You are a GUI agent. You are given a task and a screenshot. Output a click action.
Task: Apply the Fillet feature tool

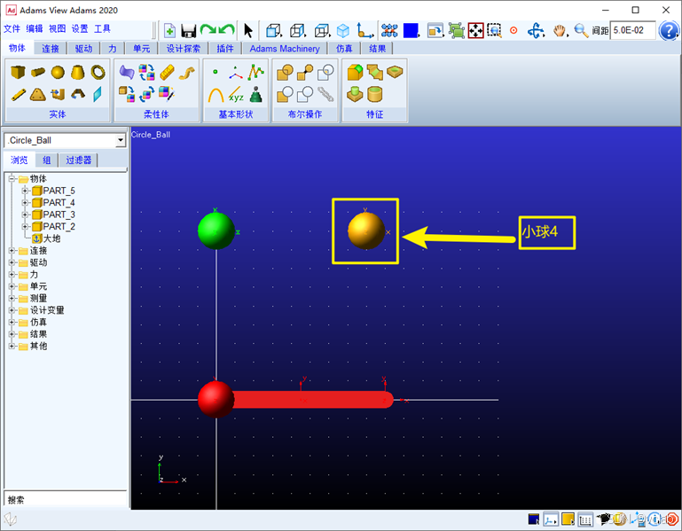click(355, 72)
